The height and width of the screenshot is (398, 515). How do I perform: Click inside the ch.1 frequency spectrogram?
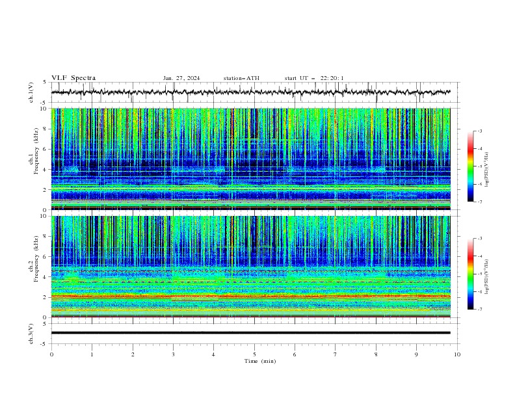[251, 159]
